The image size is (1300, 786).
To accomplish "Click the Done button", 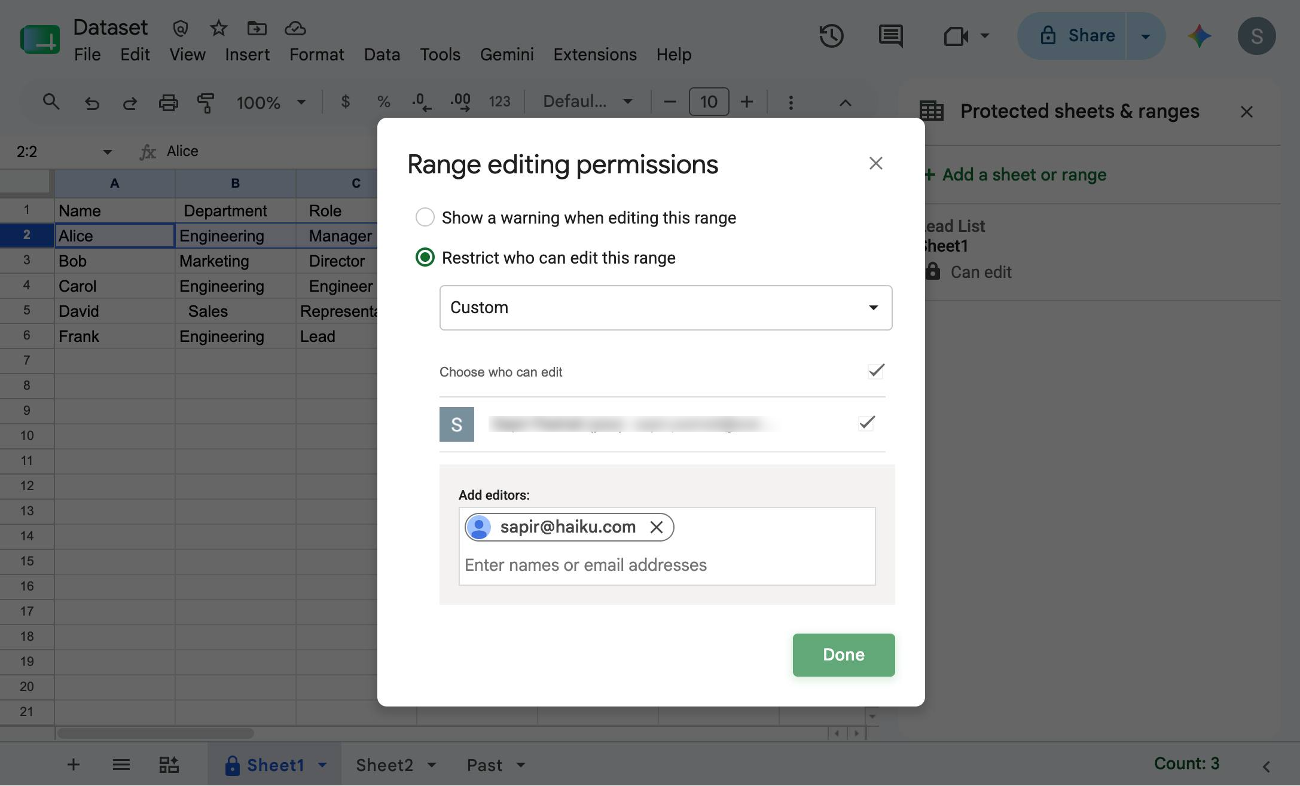I will tap(843, 655).
